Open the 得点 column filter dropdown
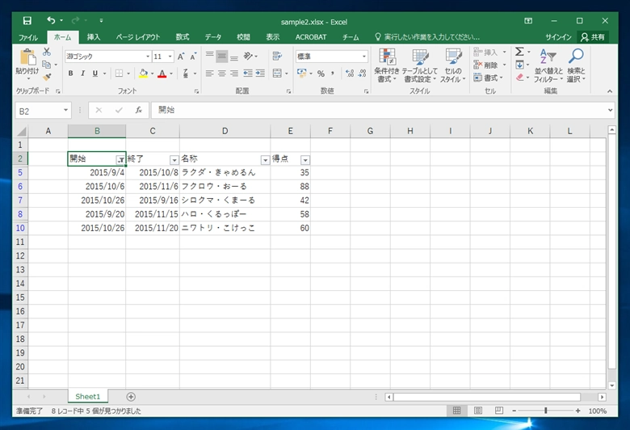Image resolution: width=630 pixels, height=430 pixels. click(x=305, y=160)
